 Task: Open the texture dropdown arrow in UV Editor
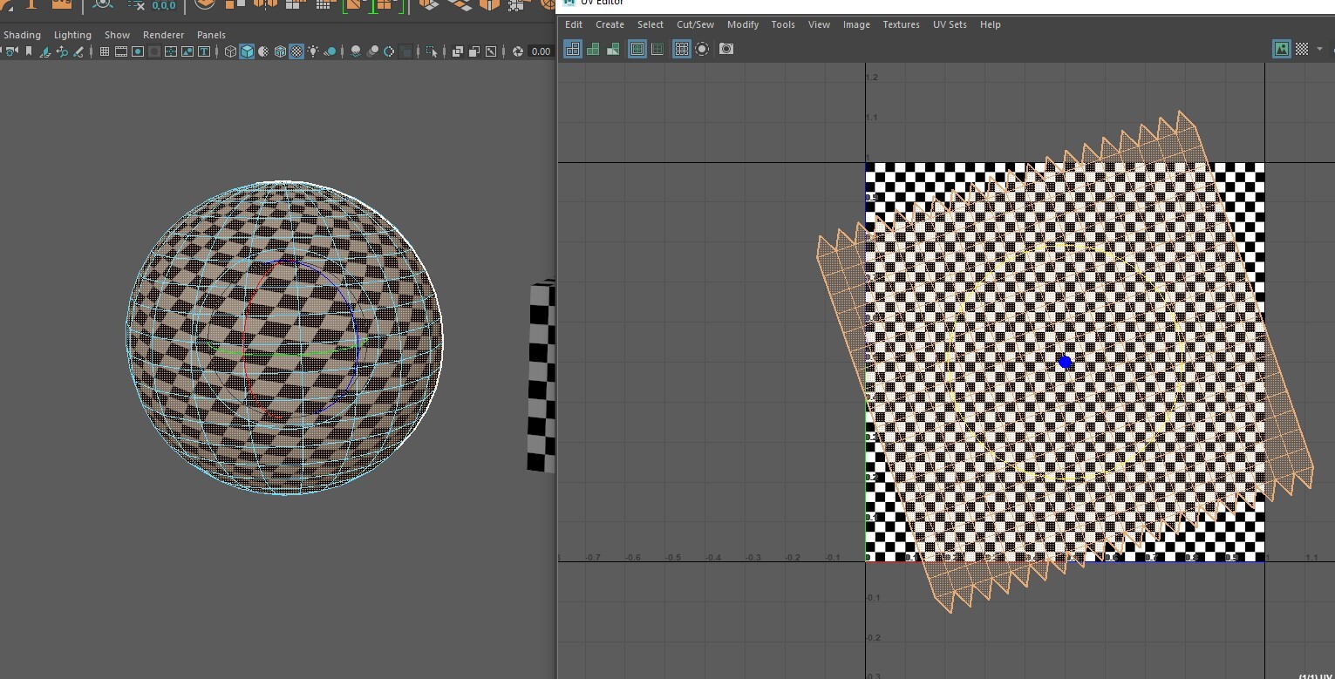click(1319, 49)
